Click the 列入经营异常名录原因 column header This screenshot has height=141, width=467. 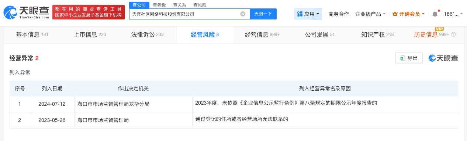pos(325,88)
